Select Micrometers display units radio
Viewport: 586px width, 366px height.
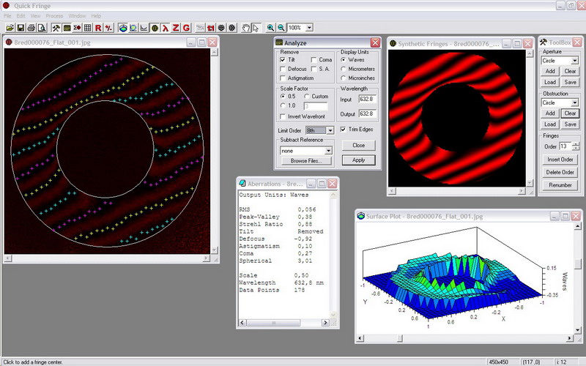[x=344, y=69]
